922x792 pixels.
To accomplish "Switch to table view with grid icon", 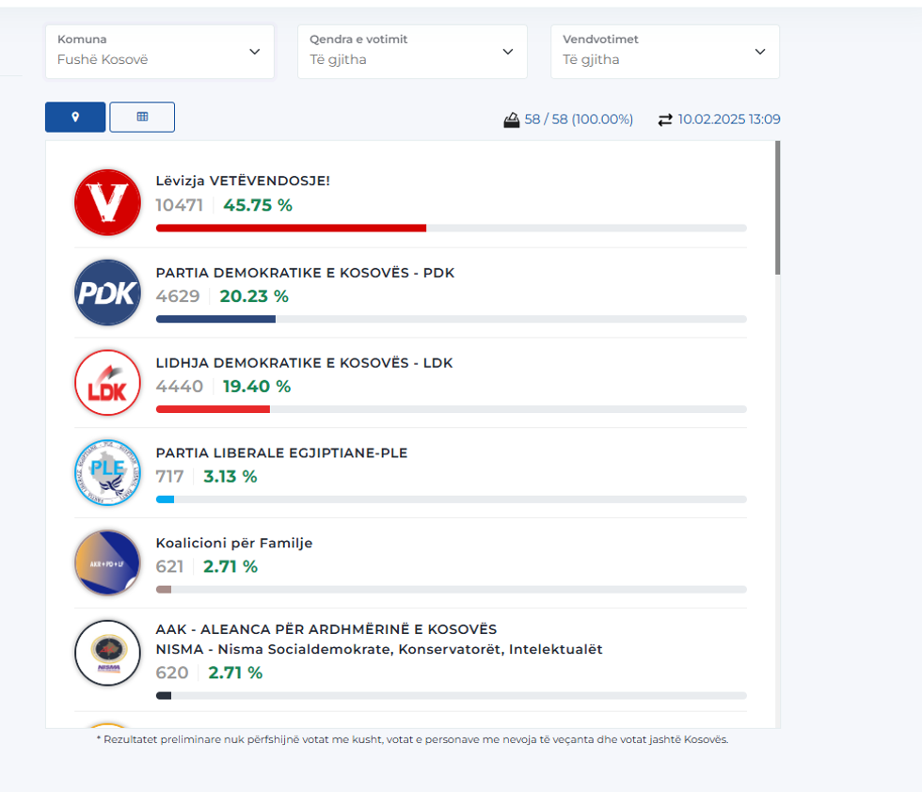I will 142,117.
